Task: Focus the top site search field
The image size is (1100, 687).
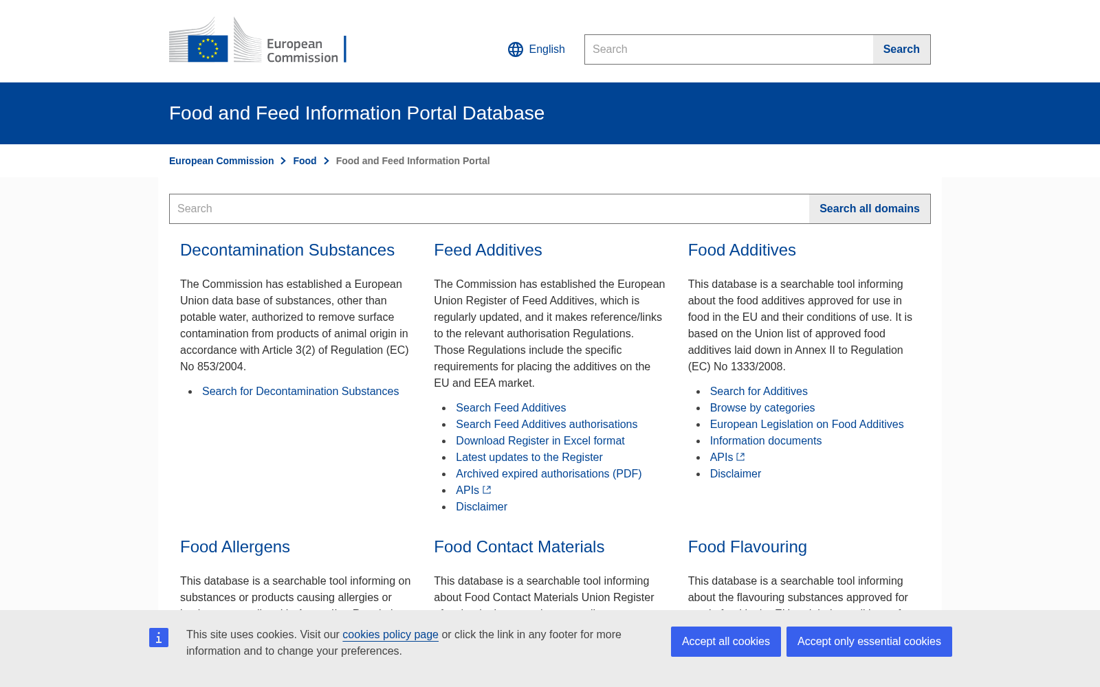Action: pos(729,49)
